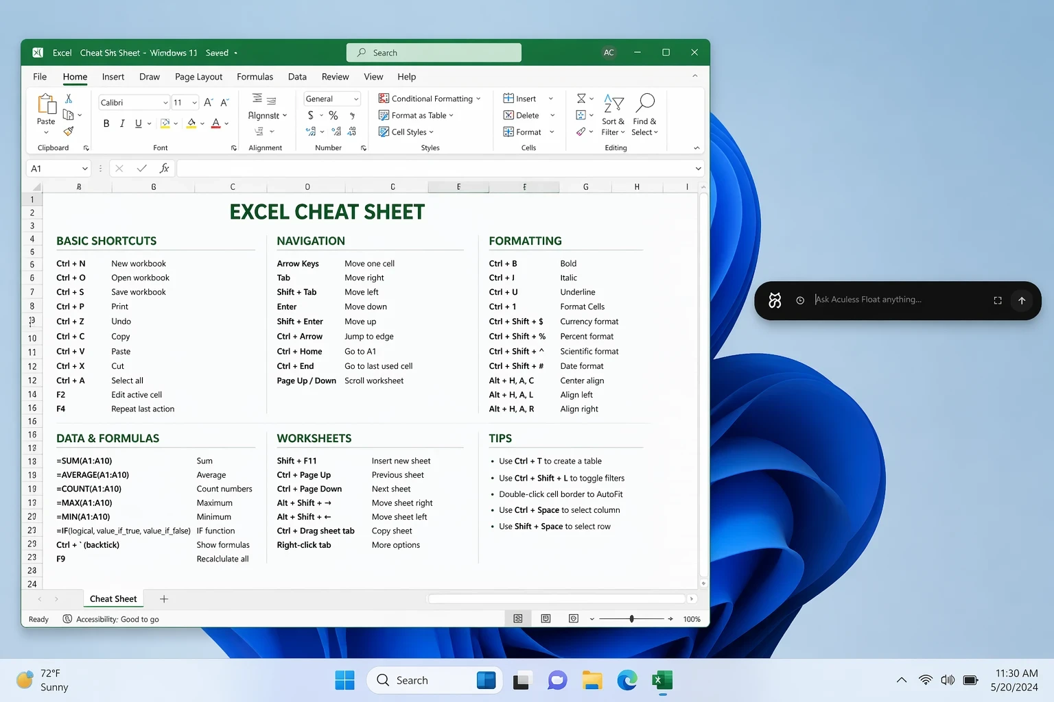Click the AC account avatar
1054x702 pixels.
tap(609, 53)
